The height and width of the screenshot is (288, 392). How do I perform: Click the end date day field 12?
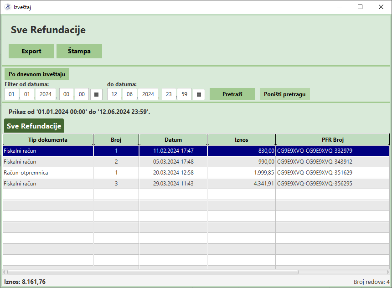point(114,94)
